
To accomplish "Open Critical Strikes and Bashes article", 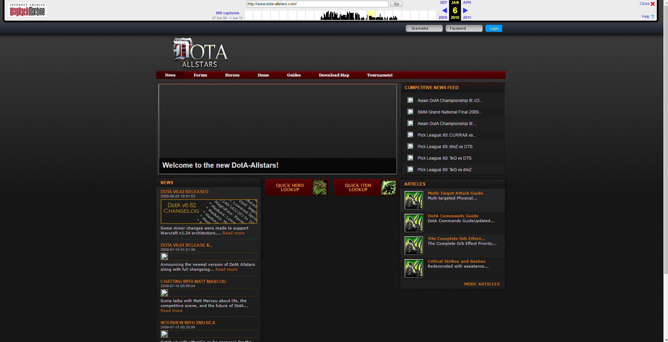I will (x=456, y=261).
